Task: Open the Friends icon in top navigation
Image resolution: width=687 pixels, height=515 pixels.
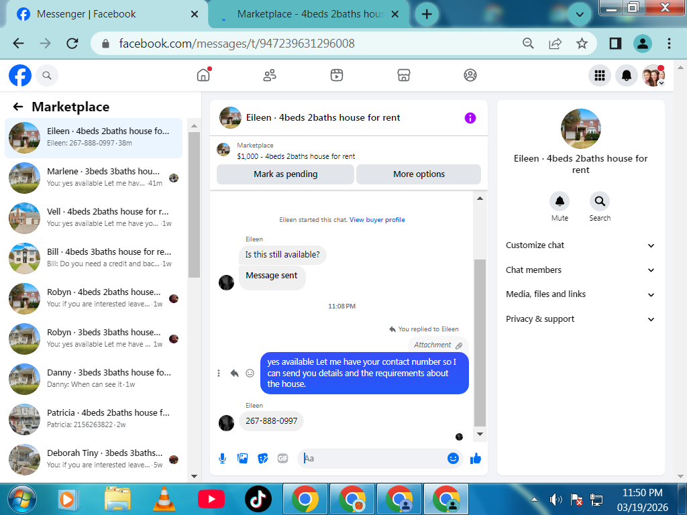Action: [270, 75]
